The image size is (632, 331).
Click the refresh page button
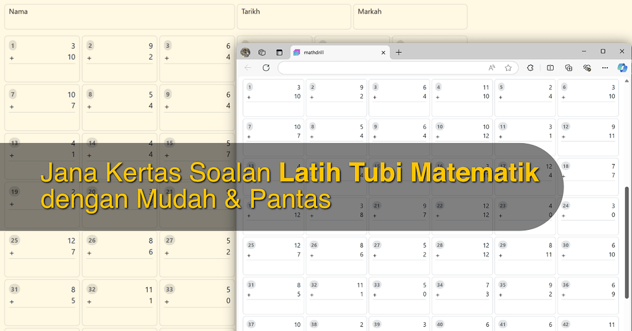click(x=266, y=68)
